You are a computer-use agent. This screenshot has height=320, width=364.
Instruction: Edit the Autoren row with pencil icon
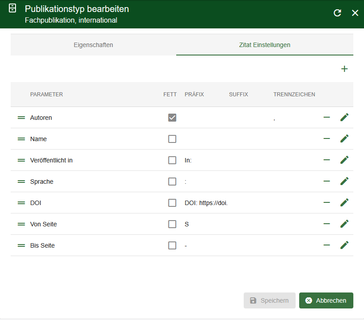pos(344,117)
